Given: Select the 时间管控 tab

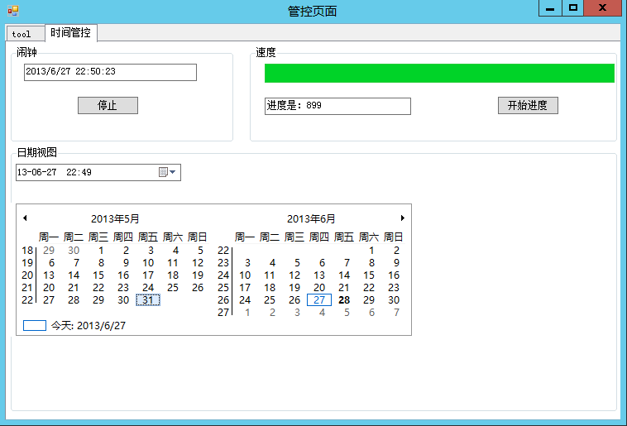Looking at the screenshot, I should point(71,32).
